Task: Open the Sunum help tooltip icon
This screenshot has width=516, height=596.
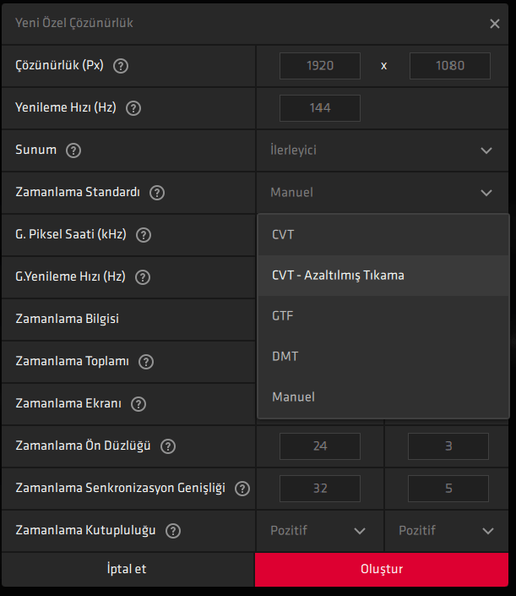Action: point(73,150)
